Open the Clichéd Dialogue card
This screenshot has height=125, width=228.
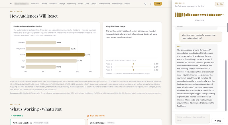tap(124, 122)
